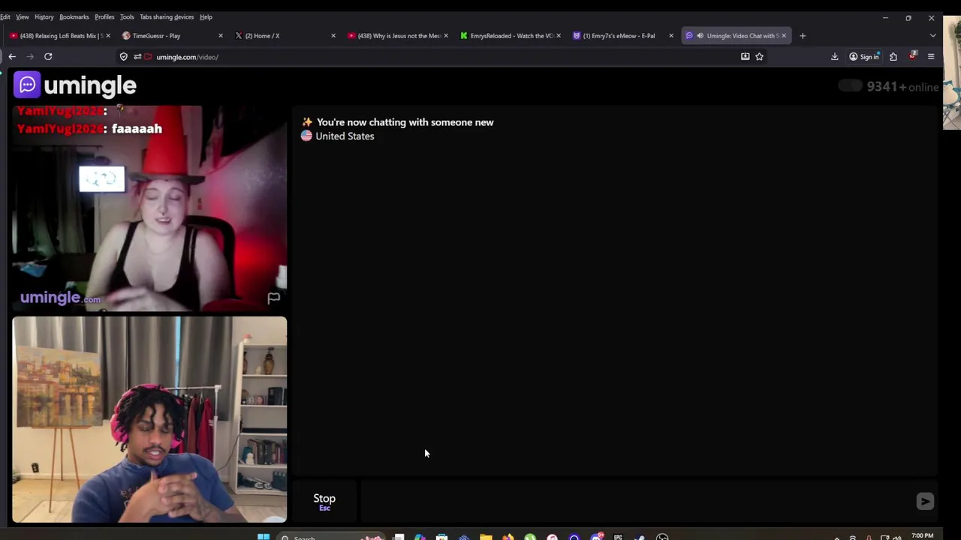This screenshot has height=540, width=961.
Task: Open the Tabs sharing devices menu
Action: click(167, 16)
